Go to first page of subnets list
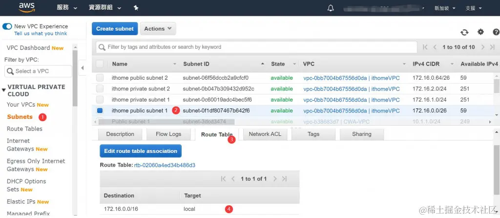The image size is (500, 218). [425, 47]
